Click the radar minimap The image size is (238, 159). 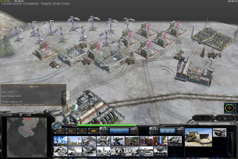27,137
